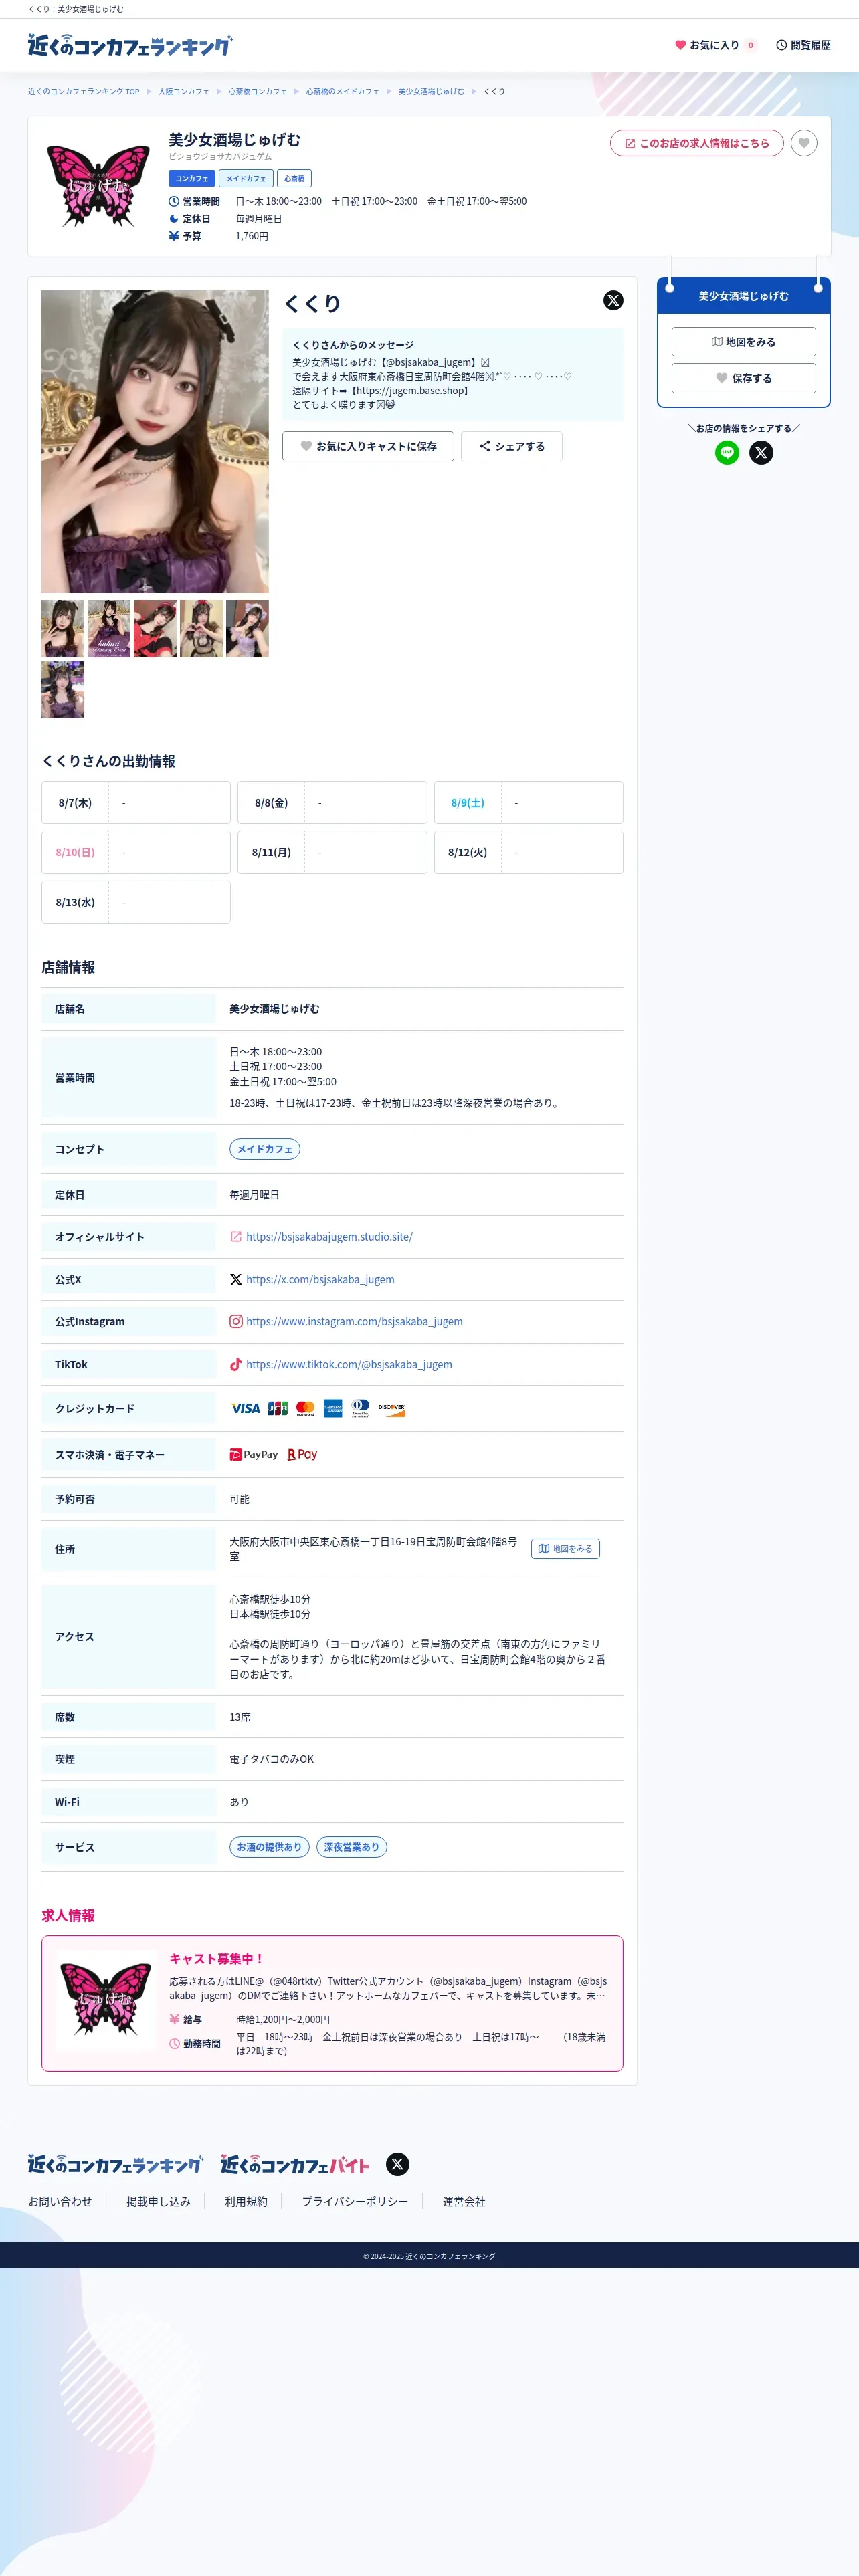Image resolution: width=859 pixels, height=2576 pixels.
Task: Open the footer X icon
Action: [x=397, y=2164]
